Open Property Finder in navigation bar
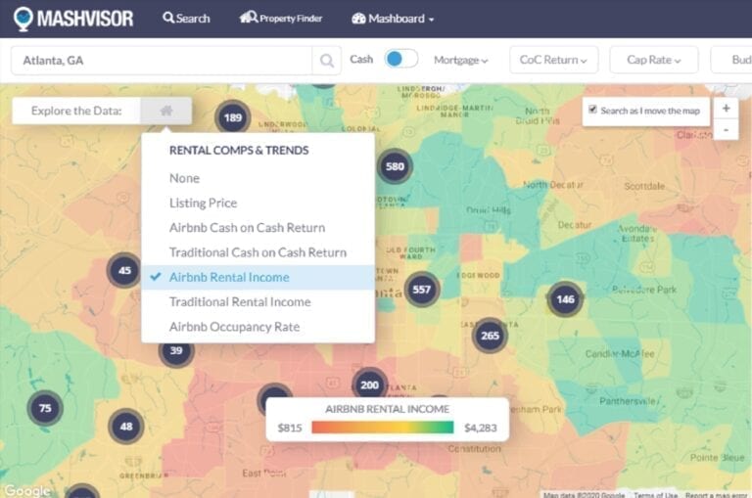The width and height of the screenshot is (752, 498). tap(281, 19)
